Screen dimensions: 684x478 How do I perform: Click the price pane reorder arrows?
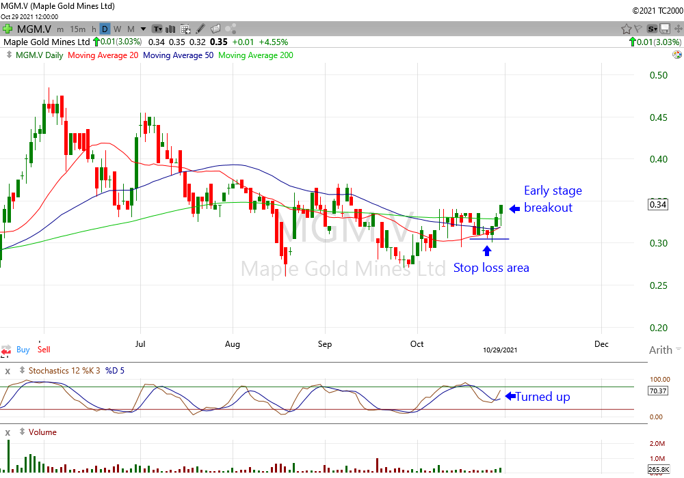pos(9,55)
